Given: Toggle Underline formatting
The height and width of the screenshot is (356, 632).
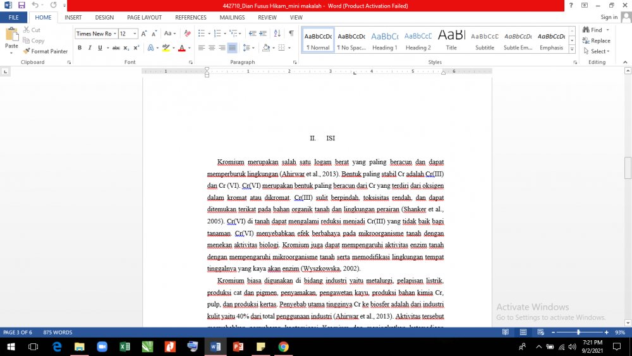Looking at the screenshot, I should (100, 47).
